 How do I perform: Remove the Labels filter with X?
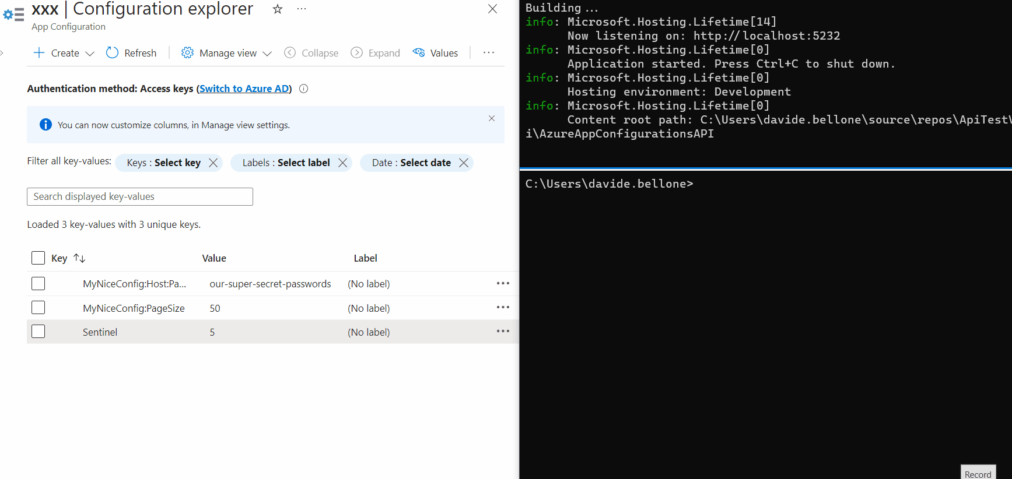coord(343,163)
